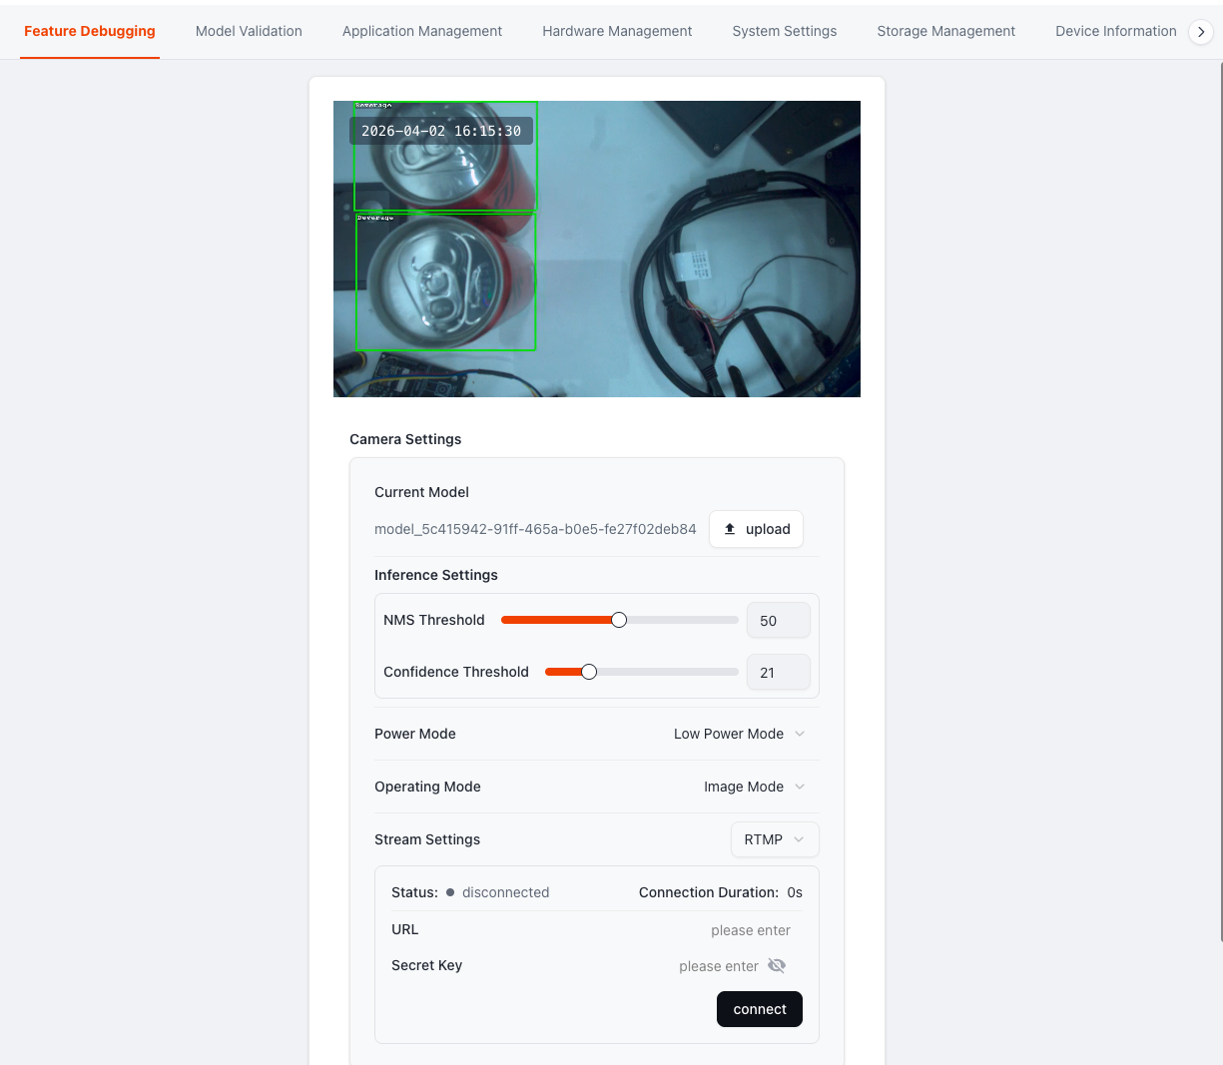The width and height of the screenshot is (1223, 1065).
Task: Open the Storage Management tab
Action: click(945, 31)
